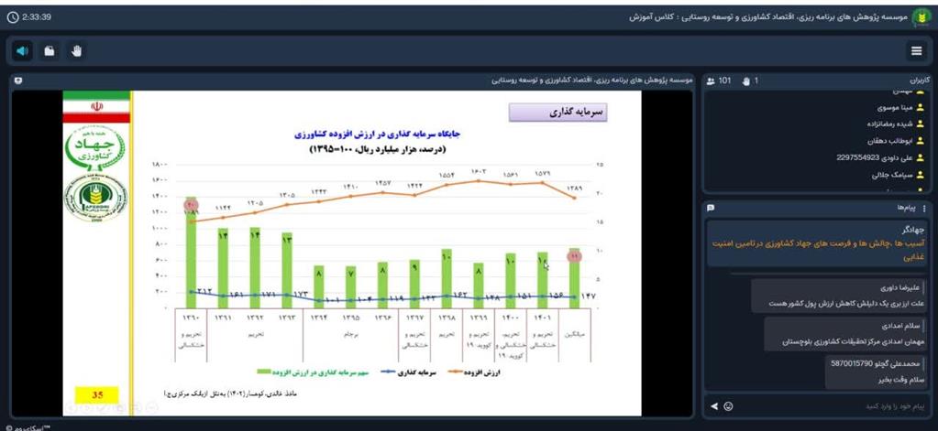This screenshot has width=938, height=431.
Task: Mute the speaker audio icon
Action: click(22, 51)
